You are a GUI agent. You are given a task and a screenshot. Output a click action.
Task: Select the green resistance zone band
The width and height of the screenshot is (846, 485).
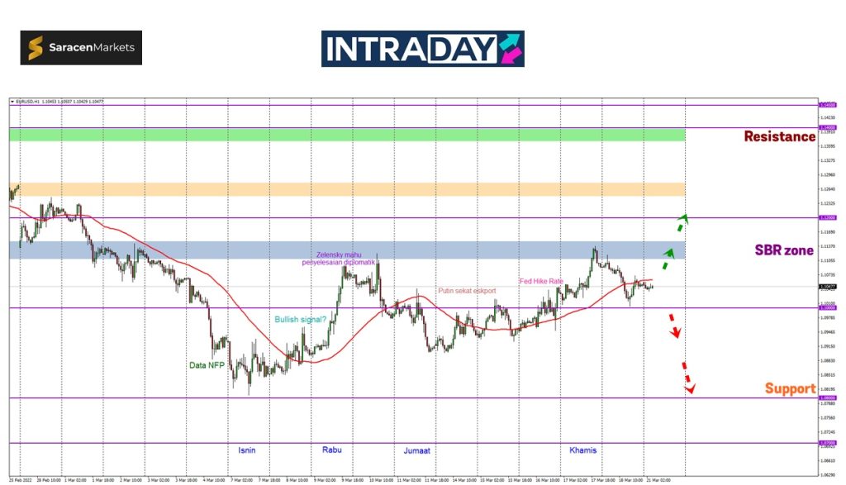pyautogui.click(x=347, y=134)
